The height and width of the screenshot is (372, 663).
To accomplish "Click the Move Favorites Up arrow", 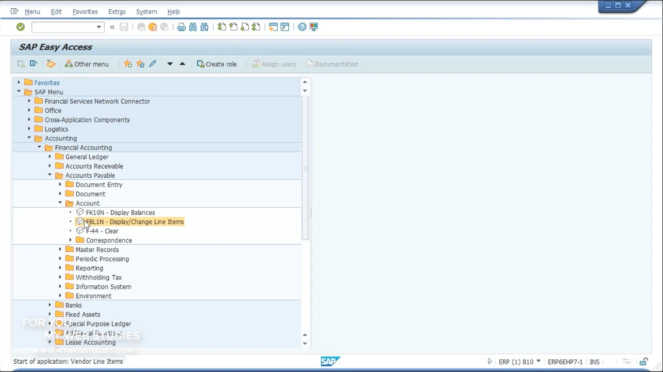I will [x=182, y=64].
